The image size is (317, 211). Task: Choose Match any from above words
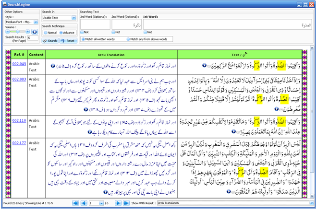click(128, 39)
